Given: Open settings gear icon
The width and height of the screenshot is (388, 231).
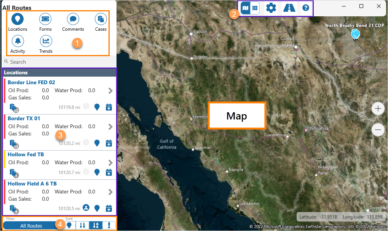Looking at the screenshot, I should pyautogui.click(x=271, y=8).
